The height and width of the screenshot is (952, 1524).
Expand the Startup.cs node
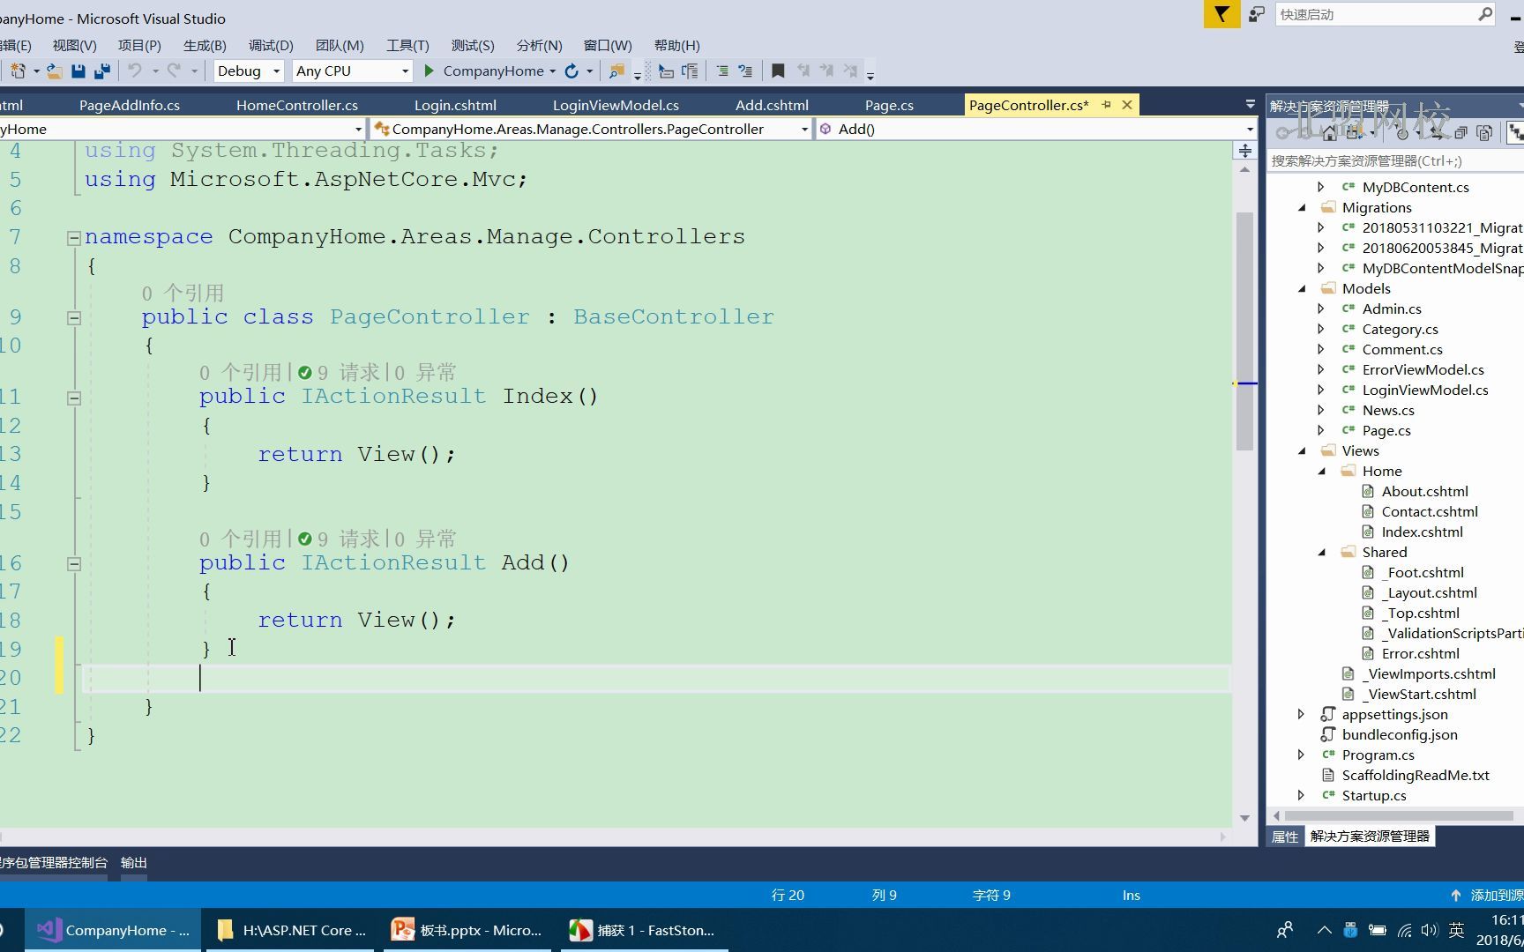click(x=1301, y=795)
